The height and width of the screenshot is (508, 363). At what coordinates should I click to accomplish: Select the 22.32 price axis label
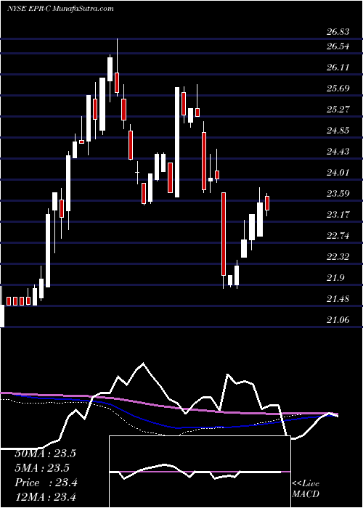[x=338, y=257]
